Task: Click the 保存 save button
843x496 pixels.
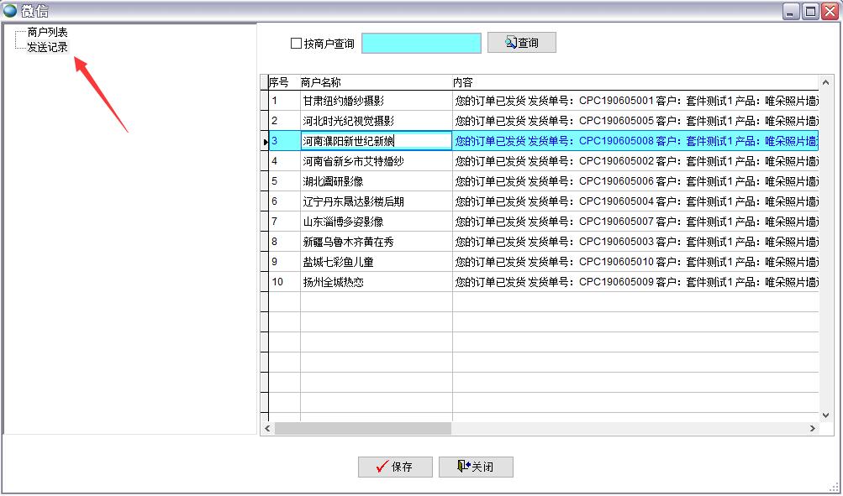Action: [x=395, y=467]
